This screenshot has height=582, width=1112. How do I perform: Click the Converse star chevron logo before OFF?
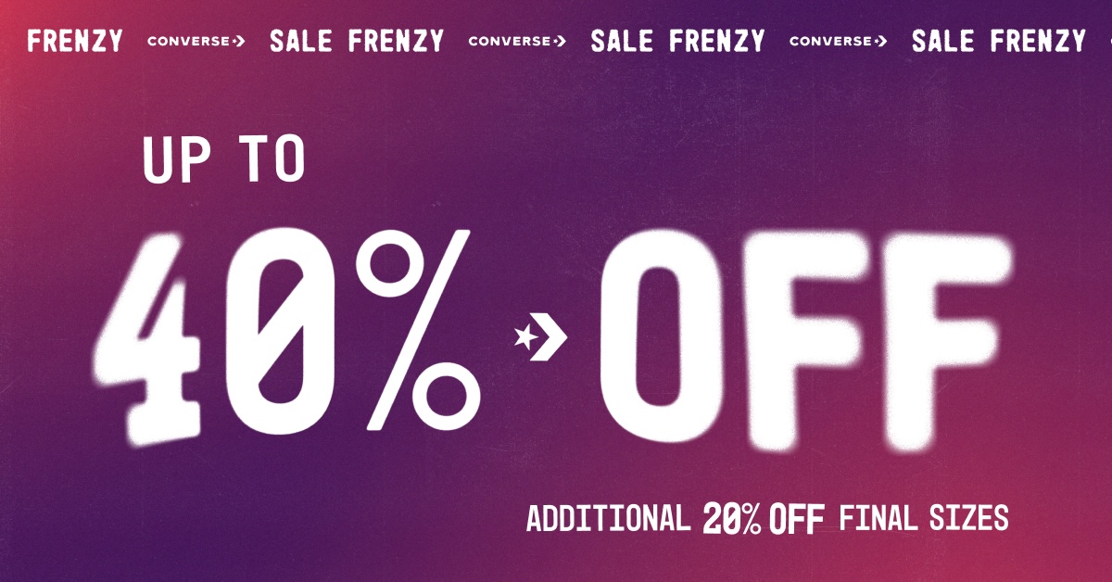[x=540, y=335]
